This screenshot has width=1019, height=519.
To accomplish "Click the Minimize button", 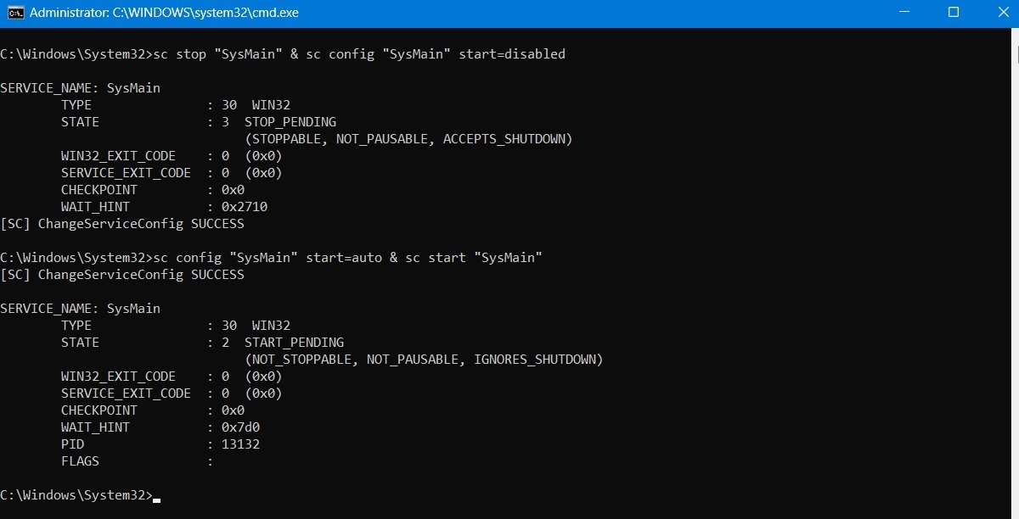I will [903, 13].
